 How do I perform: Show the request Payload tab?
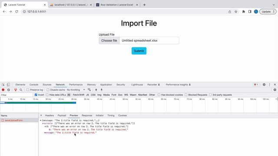click(62, 115)
